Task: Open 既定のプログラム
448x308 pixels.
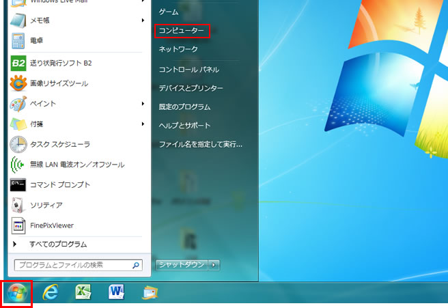Action: coord(184,107)
